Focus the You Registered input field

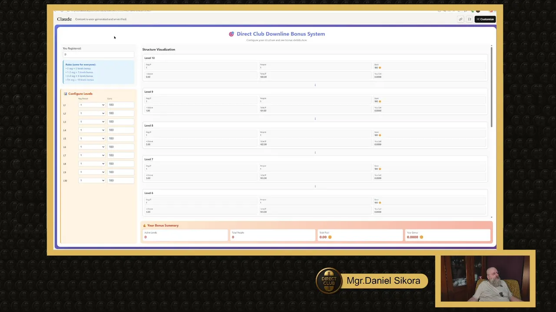coord(99,55)
